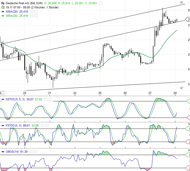This screenshot has height=171, width=190.
Task: Click the high value H: 25,610
Action: tap(64, 3)
